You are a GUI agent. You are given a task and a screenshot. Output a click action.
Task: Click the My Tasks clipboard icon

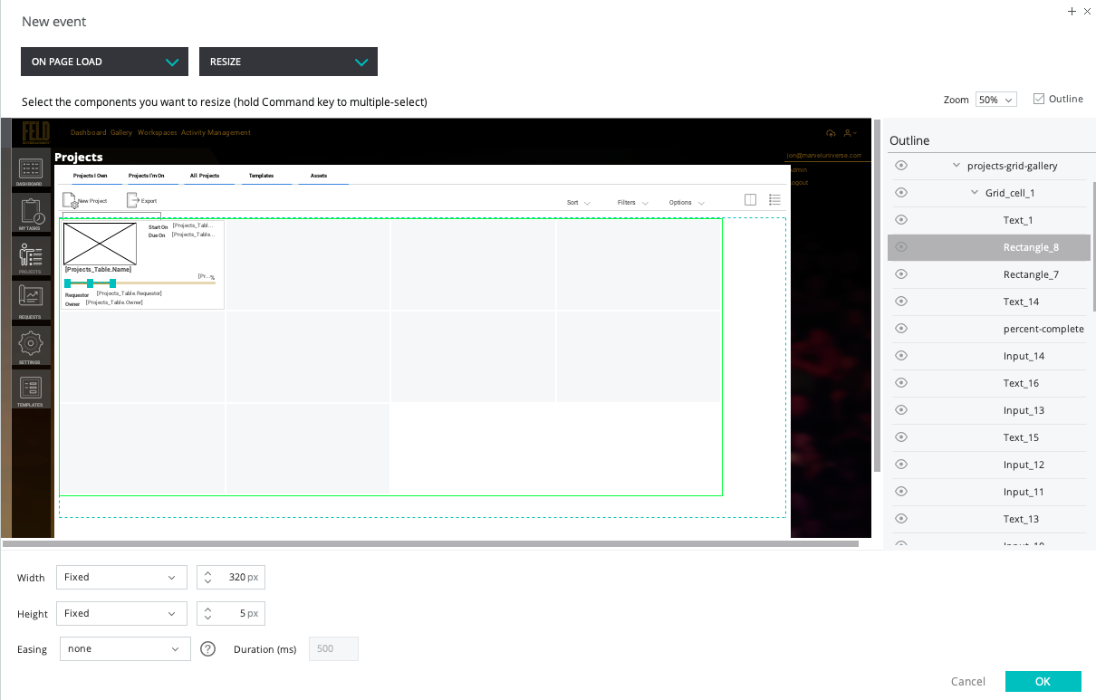tap(30, 213)
